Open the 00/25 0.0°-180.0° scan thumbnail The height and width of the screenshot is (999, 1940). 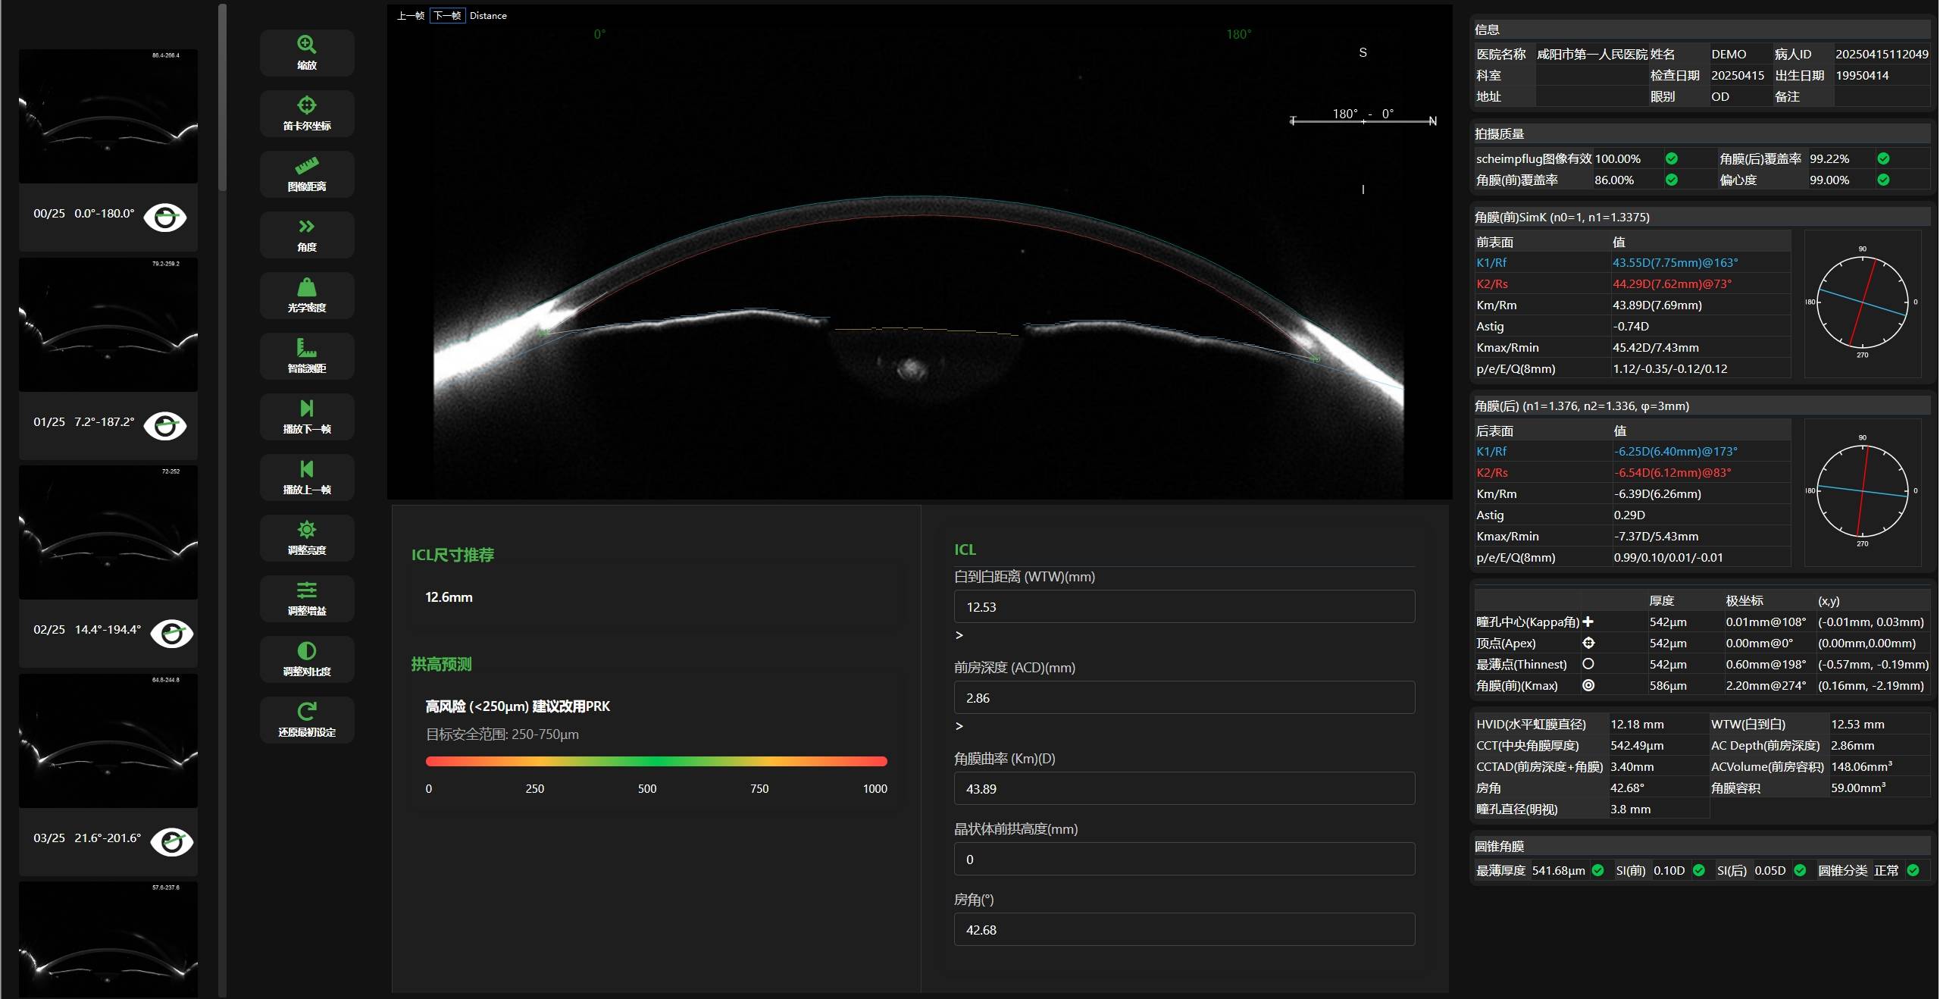tap(108, 116)
